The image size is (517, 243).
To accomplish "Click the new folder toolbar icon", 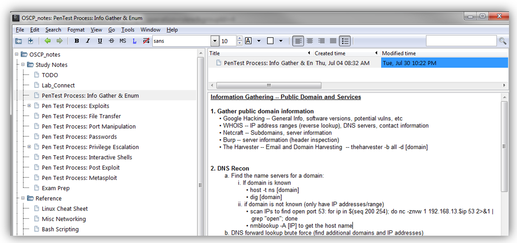I will tap(19, 41).
